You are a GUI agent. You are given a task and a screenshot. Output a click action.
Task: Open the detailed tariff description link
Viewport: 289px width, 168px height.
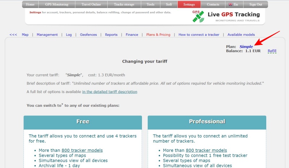point(109,92)
